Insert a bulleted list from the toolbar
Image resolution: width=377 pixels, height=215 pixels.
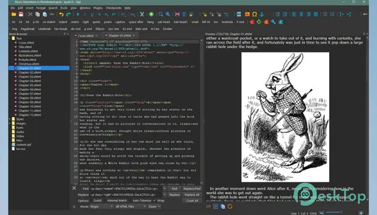click(325, 15)
